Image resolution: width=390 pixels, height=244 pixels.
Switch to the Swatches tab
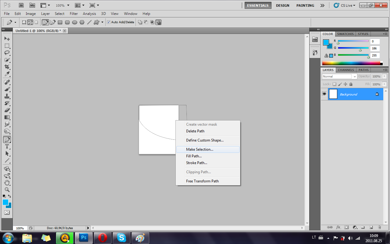click(x=345, y=34)
